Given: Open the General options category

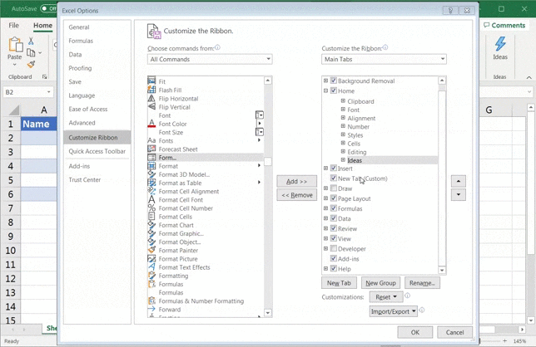Looking at the screenshot, I should point(79,27).
